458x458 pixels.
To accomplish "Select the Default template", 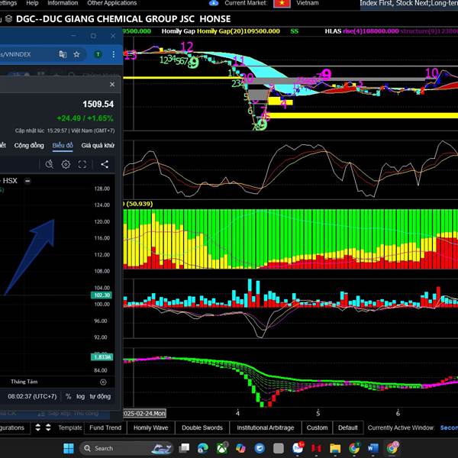I will point(348,427).
